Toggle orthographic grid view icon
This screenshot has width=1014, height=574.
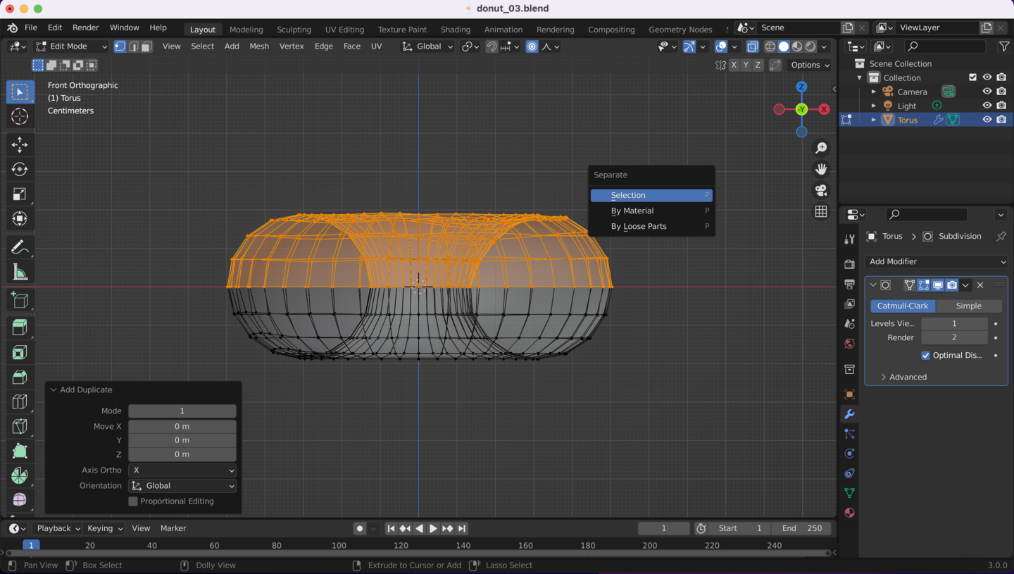(x=821, y=212)
